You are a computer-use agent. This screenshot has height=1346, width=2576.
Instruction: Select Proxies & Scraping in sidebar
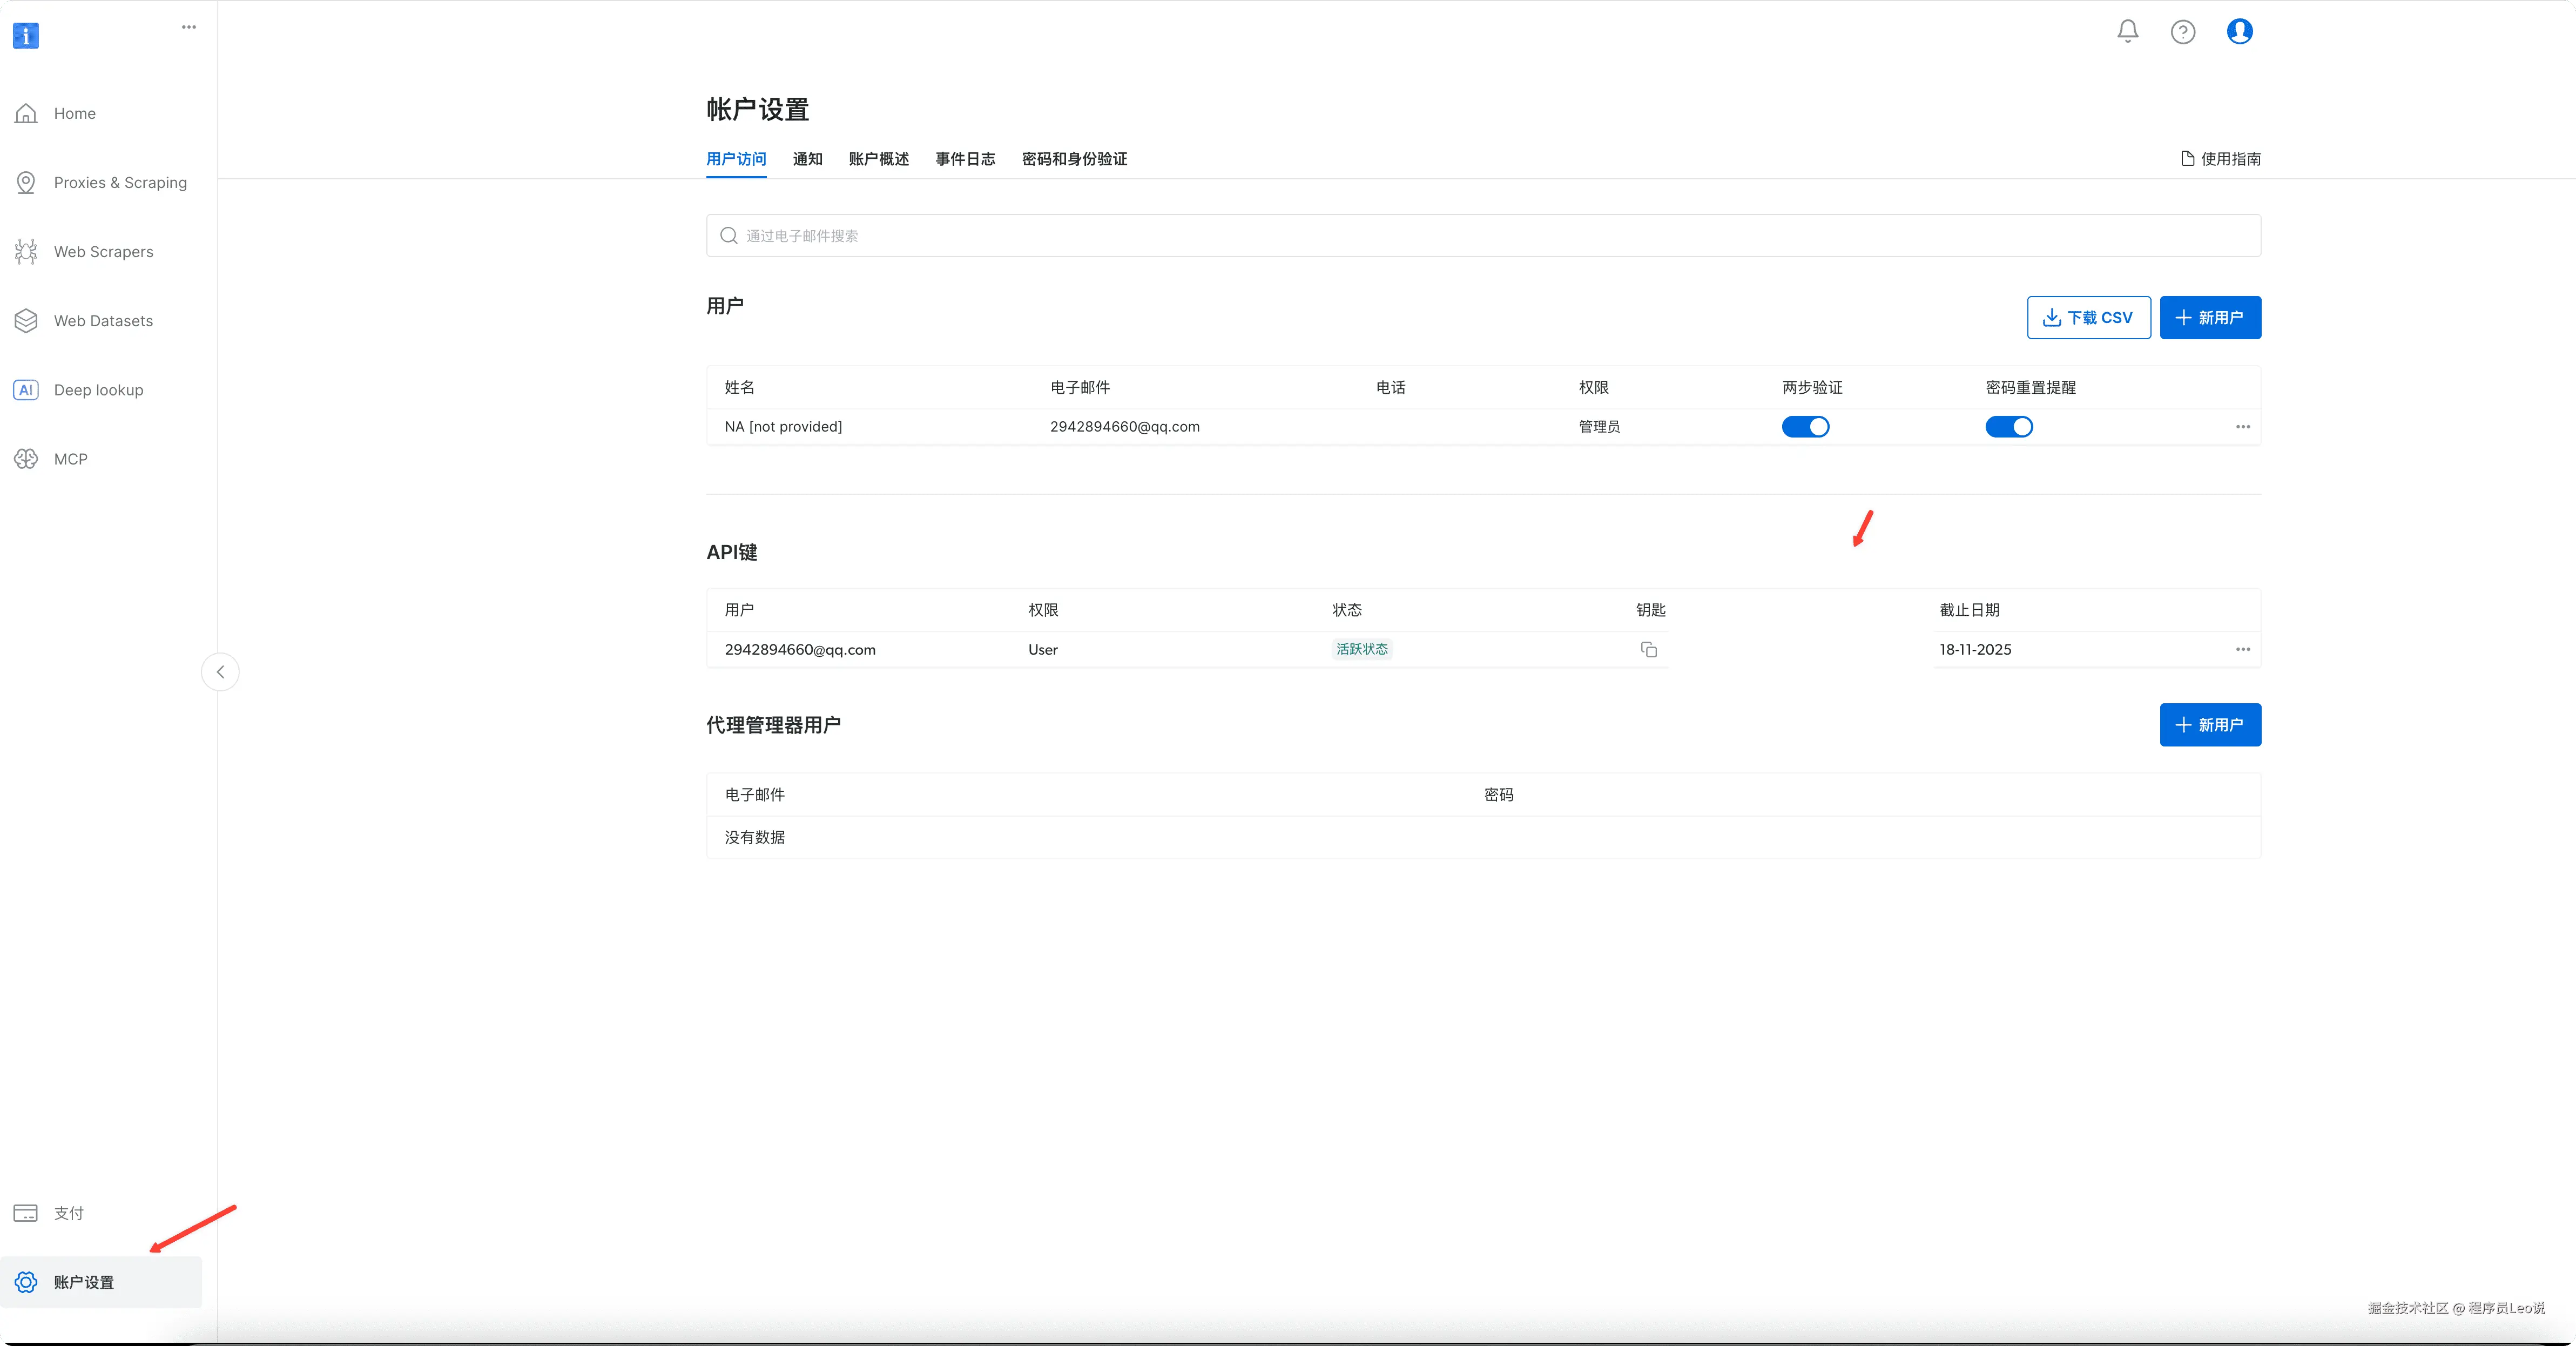coord(120,182)
